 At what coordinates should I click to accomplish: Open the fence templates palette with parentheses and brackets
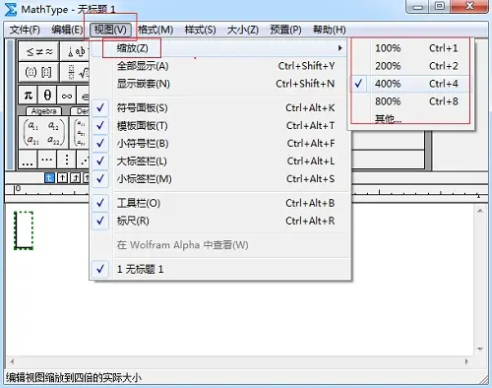(x=39, y=72)
